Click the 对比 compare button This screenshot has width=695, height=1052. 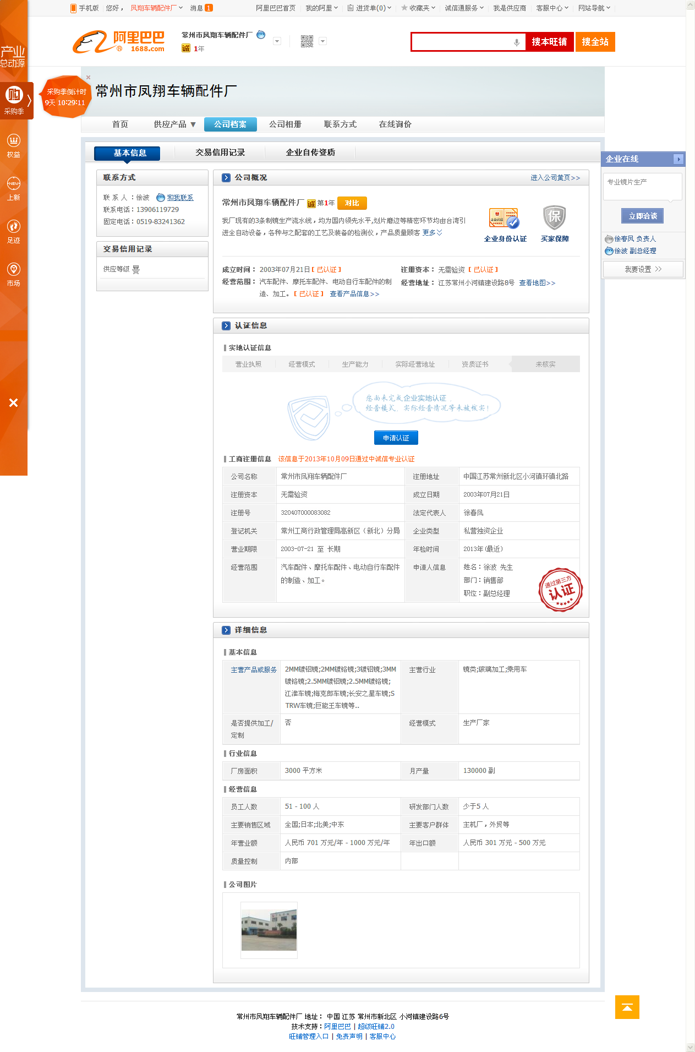pyautogui.click(x=352, y=203)
